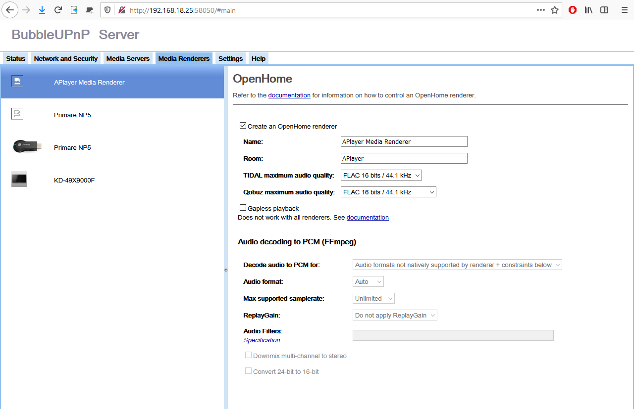Viewport: 634px width, 409px height.
Task: Click the BubbleUPnP Server title
Action: (75, 35)
